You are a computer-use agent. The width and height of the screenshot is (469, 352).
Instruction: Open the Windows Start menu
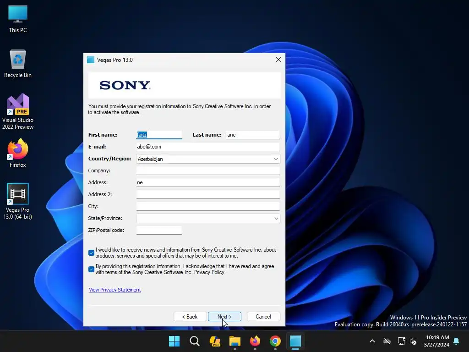174,341
